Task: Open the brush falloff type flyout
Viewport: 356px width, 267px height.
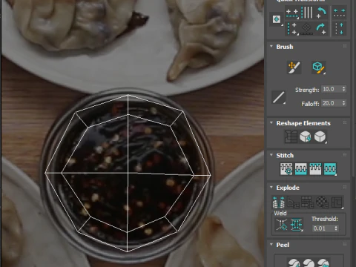Action: click(x=279, y=97)
